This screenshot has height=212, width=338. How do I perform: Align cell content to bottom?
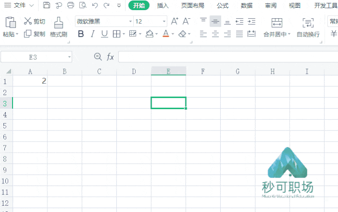pyautogui.click(x=227, y=22)
